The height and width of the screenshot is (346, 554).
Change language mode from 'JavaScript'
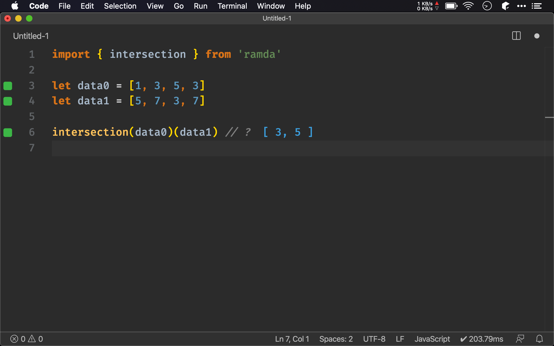(x=432, y=339)
